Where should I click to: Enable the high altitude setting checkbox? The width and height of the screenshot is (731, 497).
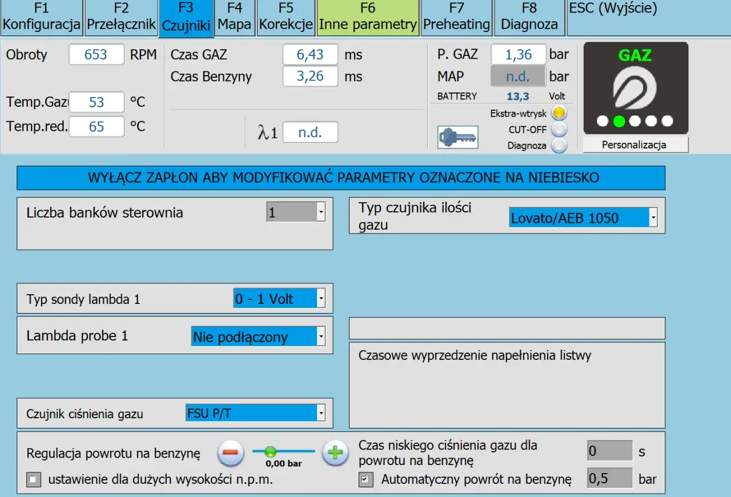coord(34,480)
